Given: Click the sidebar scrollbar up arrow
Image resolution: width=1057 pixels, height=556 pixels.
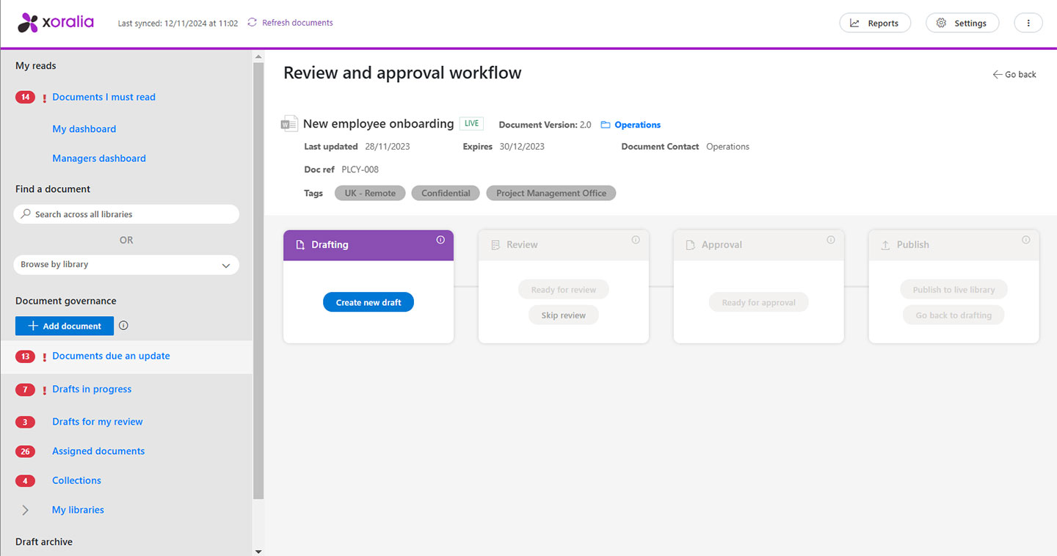Looking at the screenshot, I should pyautogui.click(x=258, y=56).
